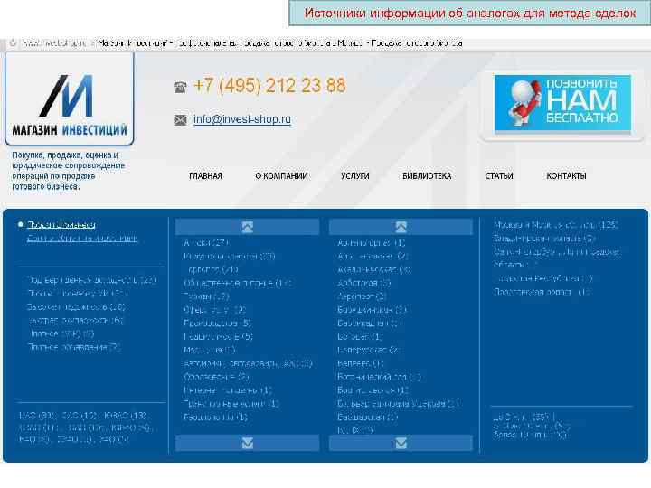Screen dimensions: 651x488
Task: Open the ГЛАВНАЯ menu item
Action: pyautogui.click(x=205, y=176)
